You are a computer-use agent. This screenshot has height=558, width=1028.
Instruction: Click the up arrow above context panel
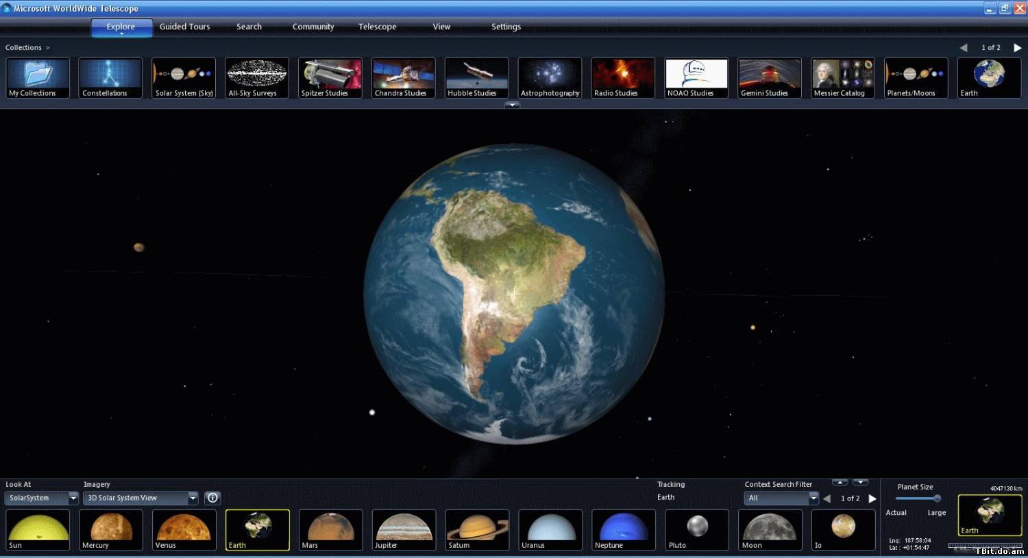click(840, 482)
